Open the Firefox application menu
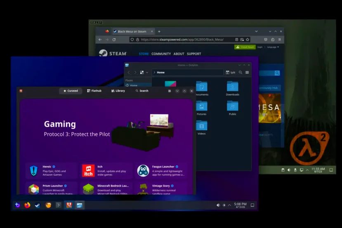 coord(280,40)
